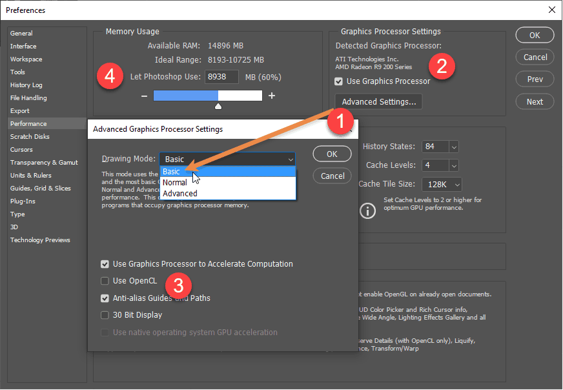Expand the Cache Levels dropdown arrow
Image resolution: width=563 pixels, height=390 pixels.
[454, 165]
